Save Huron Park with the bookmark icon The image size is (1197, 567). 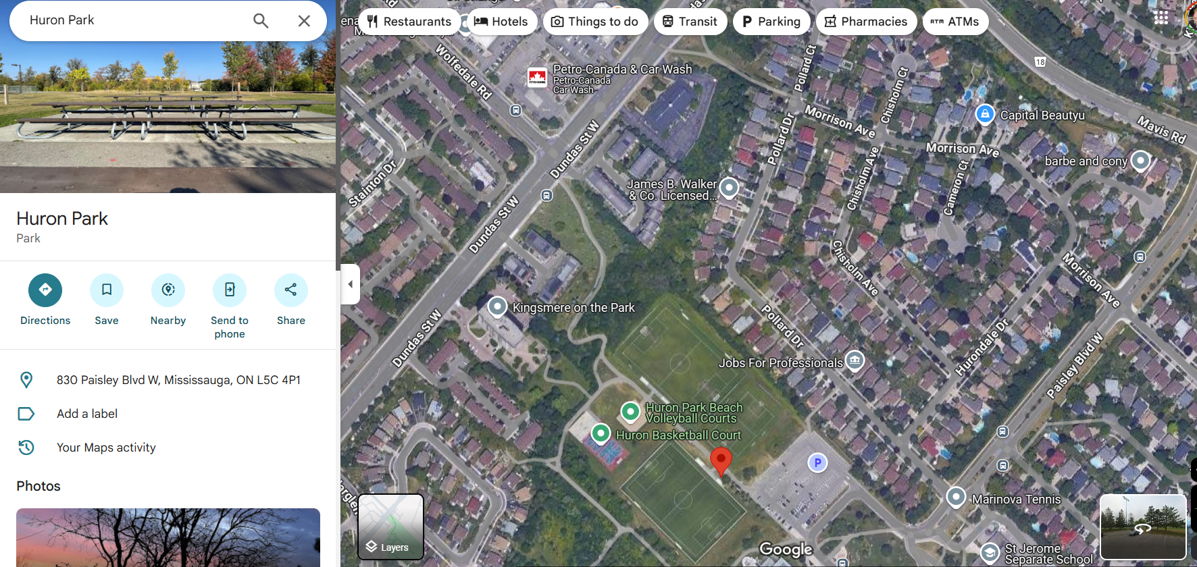click(x=107, y=290)
